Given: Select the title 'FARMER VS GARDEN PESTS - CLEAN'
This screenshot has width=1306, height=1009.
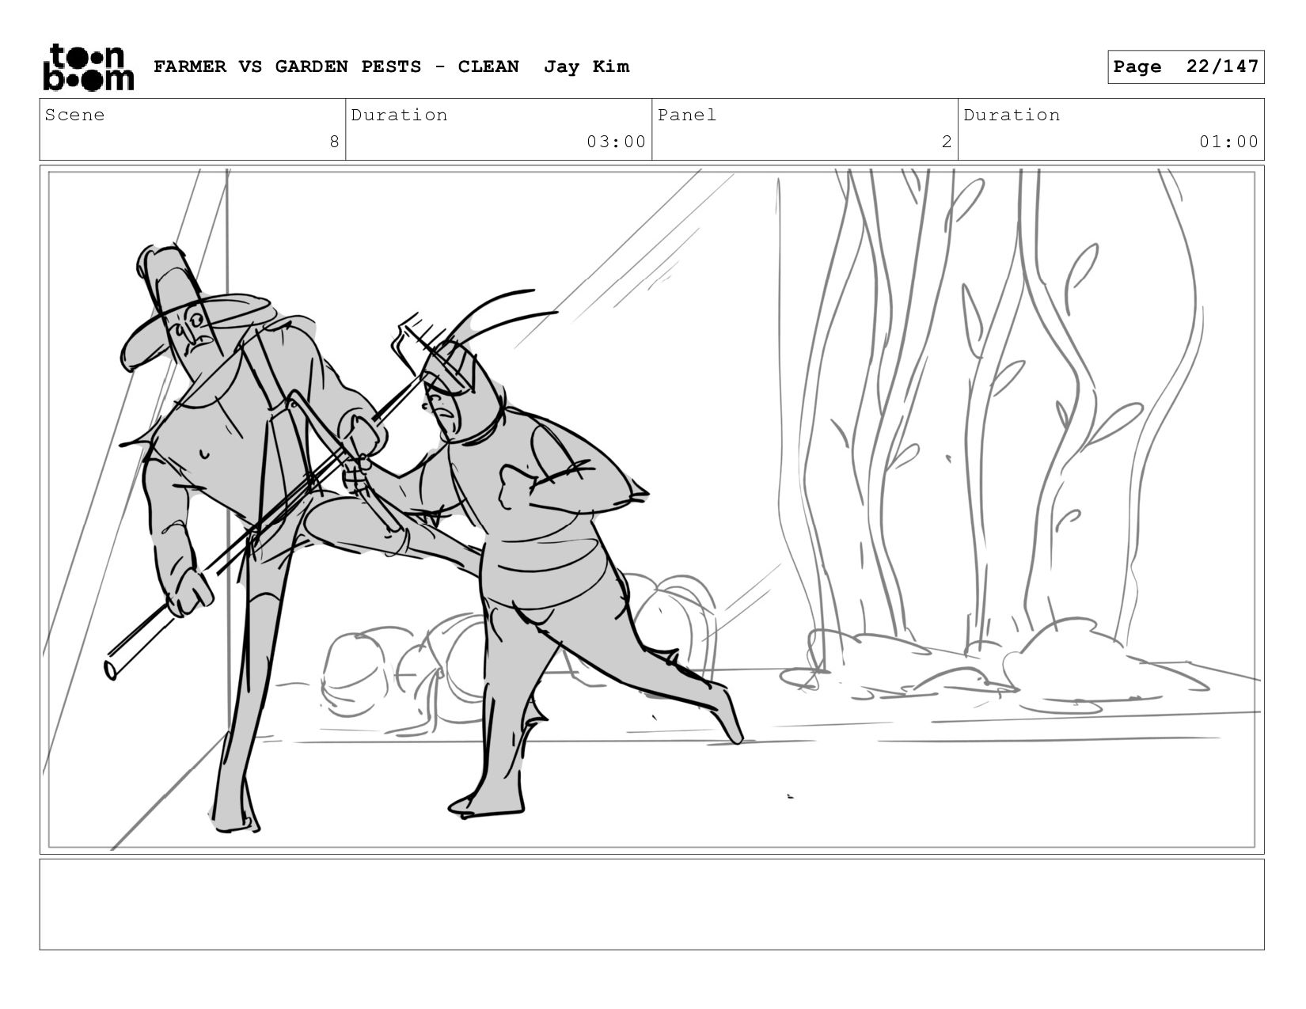Looking at the screenshot, I should (336, 66).
